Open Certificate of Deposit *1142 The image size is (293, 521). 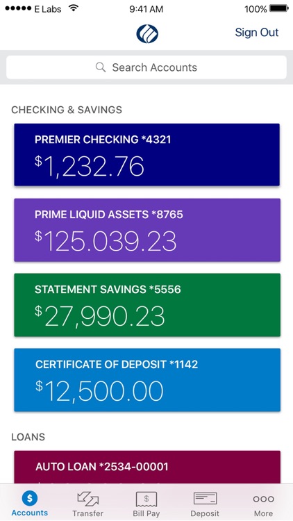pos(147,380)
